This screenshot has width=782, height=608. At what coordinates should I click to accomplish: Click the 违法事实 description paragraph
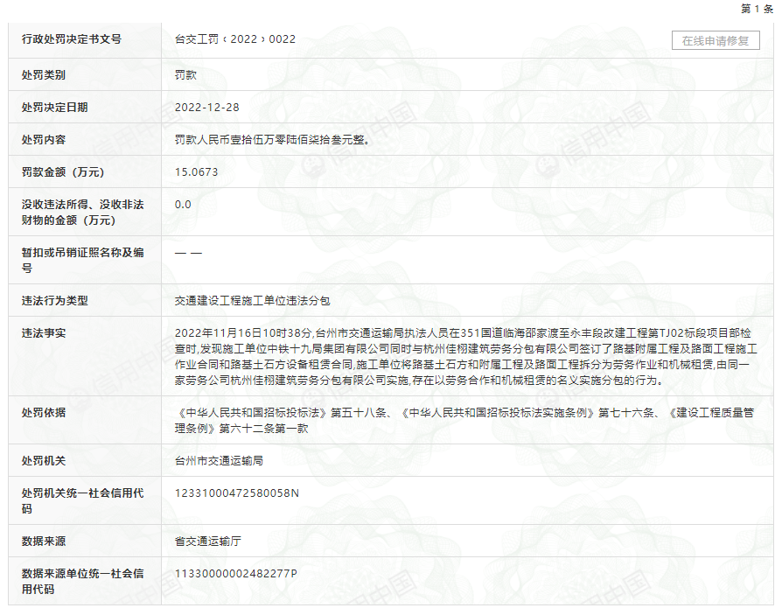point(468,357)
